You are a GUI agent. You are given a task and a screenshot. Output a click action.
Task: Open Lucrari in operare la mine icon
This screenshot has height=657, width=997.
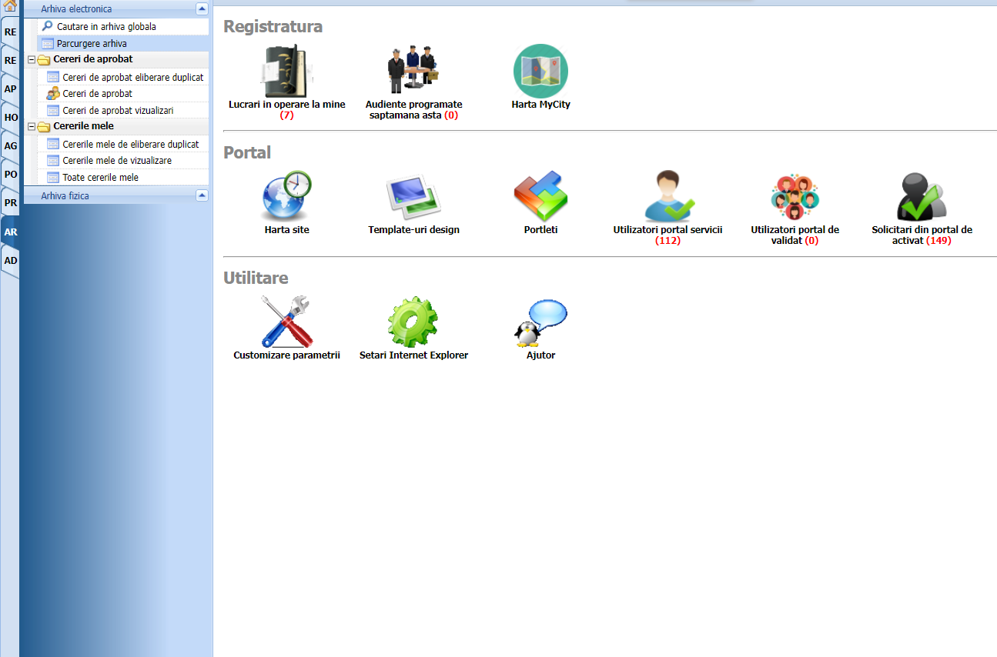click(x=286, y=72)
